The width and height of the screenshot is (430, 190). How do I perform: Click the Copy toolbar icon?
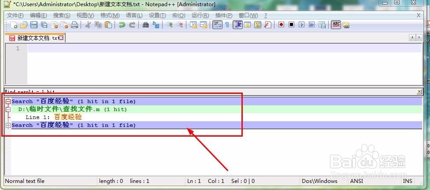point(98,25)
